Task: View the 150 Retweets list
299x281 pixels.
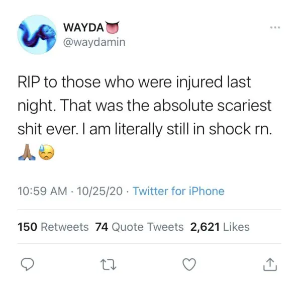Action: [53, 227]
